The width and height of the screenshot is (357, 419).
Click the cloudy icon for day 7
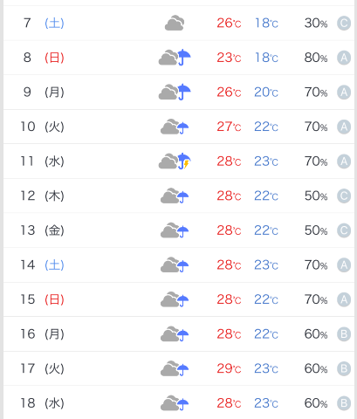tap(175, 23)
